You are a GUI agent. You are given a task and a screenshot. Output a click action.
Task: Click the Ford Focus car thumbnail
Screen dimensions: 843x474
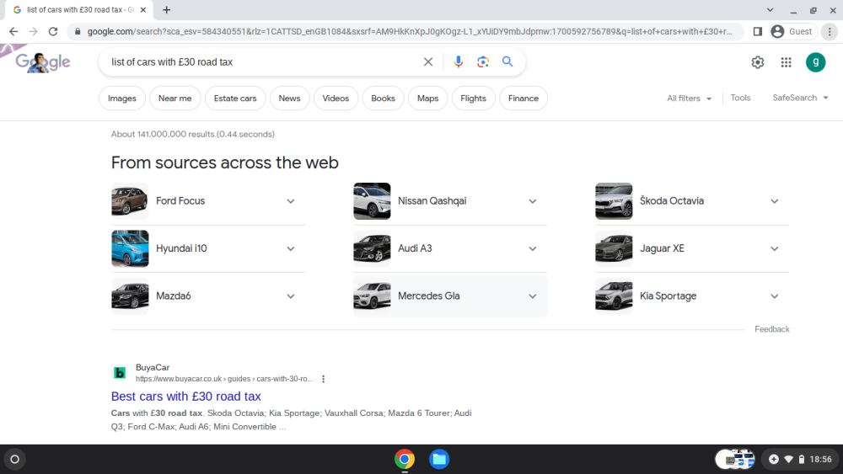click(130, 200)
